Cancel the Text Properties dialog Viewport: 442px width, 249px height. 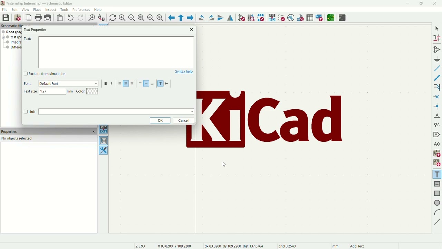[x=184, y=121]
